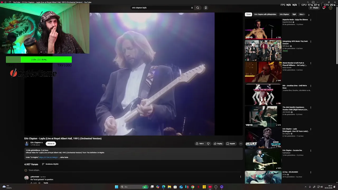Image resolution: width=338 pixels, height=190 pixels.
Task: Open the Jimi Hendrix Voodoo Child video title
Action: pos(295,108)
